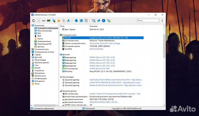The height and width of the screenshot is (116, 199).
Task: Open Имя компьютера tree item
Action: click(44, 31)
